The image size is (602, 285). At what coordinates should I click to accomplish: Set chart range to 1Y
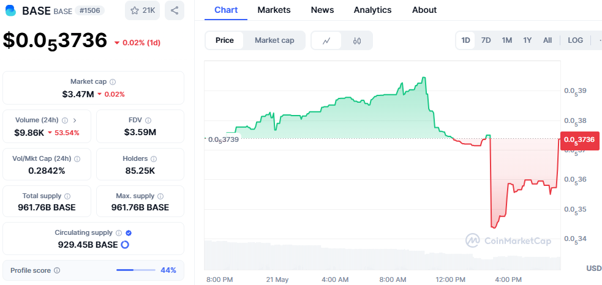(527, 40)
